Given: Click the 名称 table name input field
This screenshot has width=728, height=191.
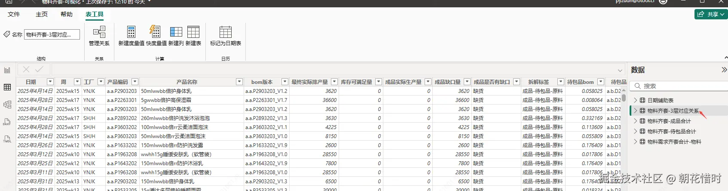Looking at the screenshot, I should point(52,34).
